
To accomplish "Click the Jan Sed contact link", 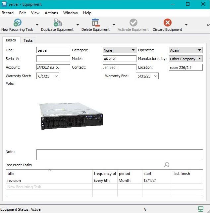I will (x=111, y=67).
